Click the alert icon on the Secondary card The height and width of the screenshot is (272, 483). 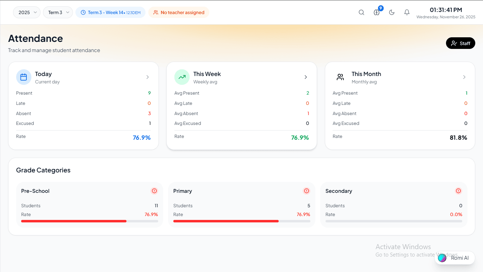coord(458,191)
